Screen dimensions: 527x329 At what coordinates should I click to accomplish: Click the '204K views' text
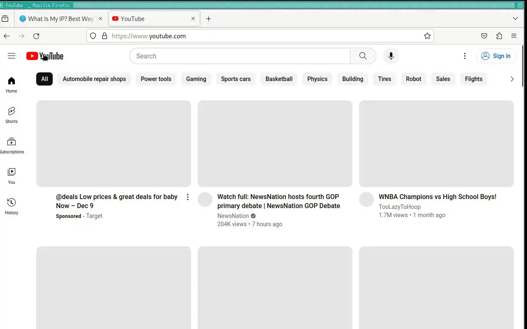click(x=232, y=224)
